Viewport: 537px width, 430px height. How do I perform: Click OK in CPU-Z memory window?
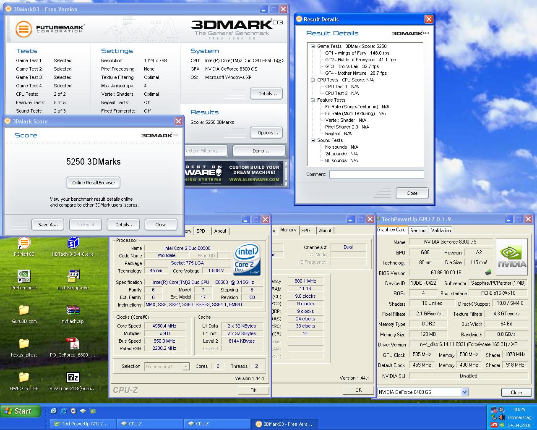pos(358,390)
